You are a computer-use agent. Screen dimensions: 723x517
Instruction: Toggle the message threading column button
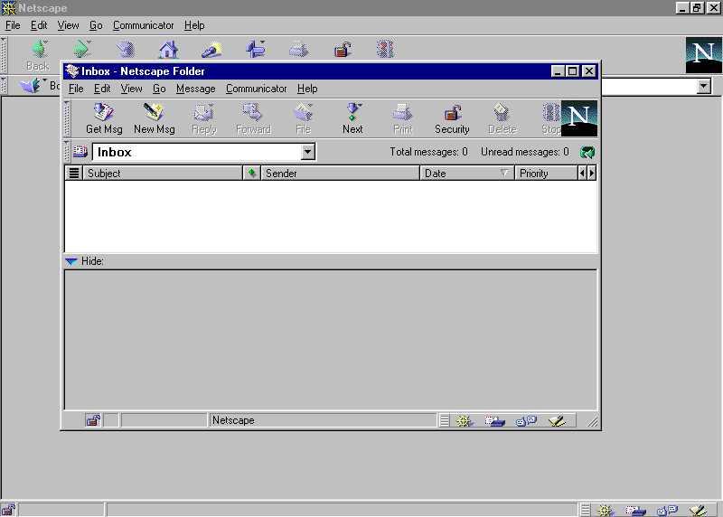tap(74, 174)
